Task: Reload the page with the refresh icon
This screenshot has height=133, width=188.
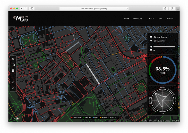Action: (127, 8)
